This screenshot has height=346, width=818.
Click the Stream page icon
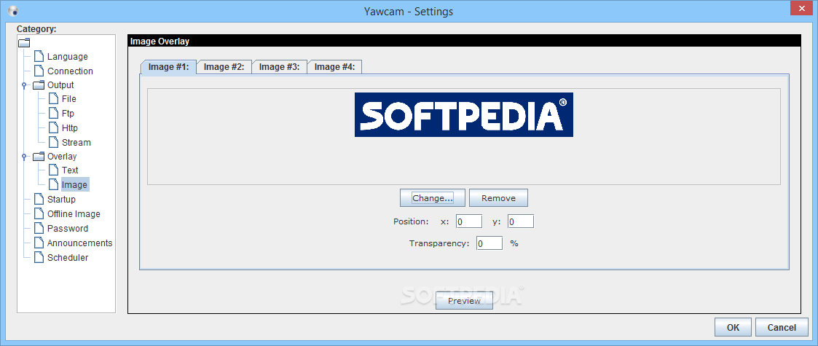[53, 143]
